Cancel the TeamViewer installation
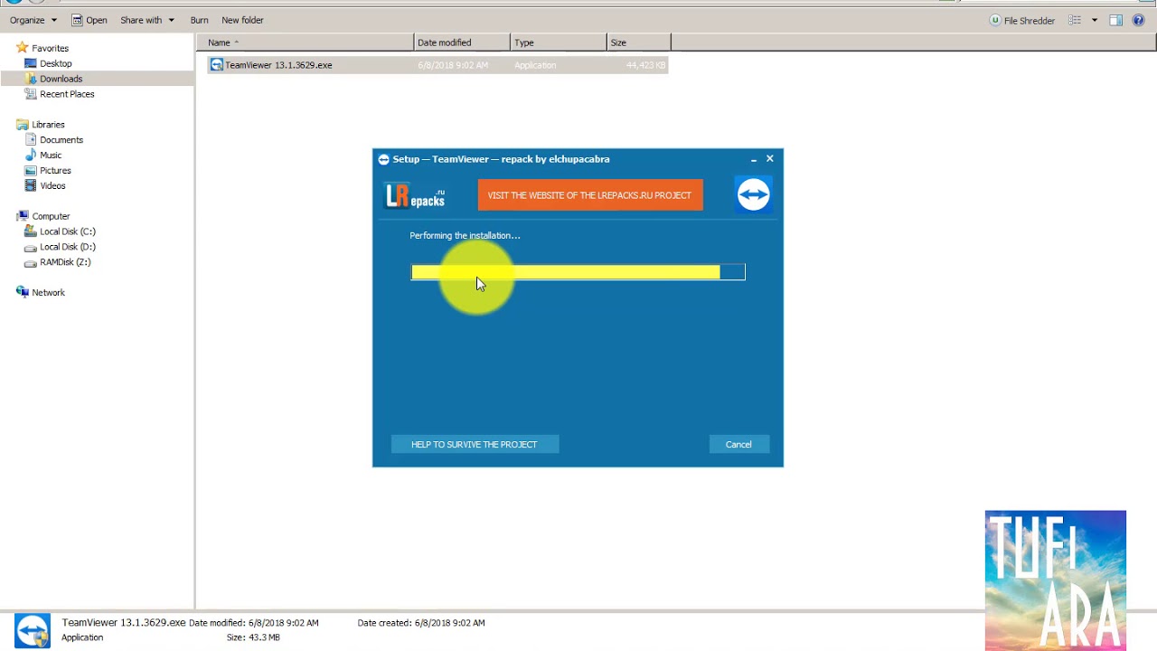Screen dimensions: 1157x651 (x=738, y=444)
